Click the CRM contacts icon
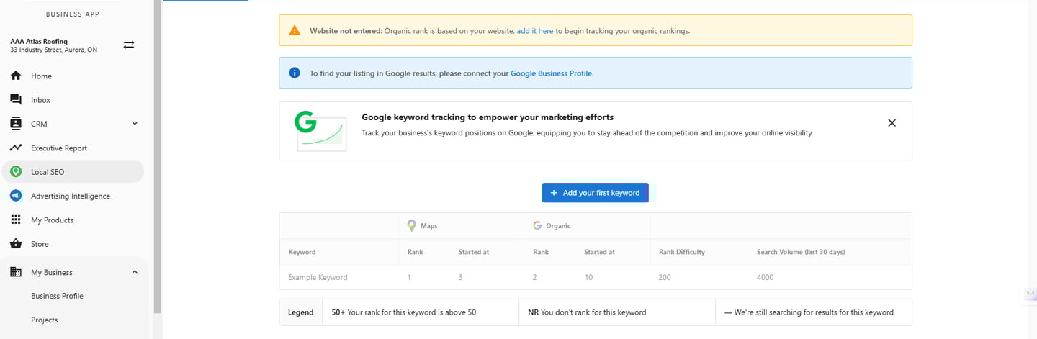Viewport: 1037px width, 339px height. pos(16,124)
